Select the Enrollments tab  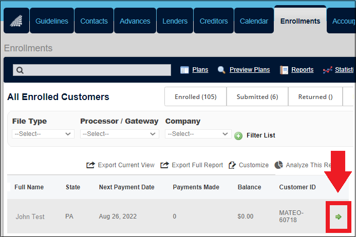pyautogui.click(x=300, y=21)
